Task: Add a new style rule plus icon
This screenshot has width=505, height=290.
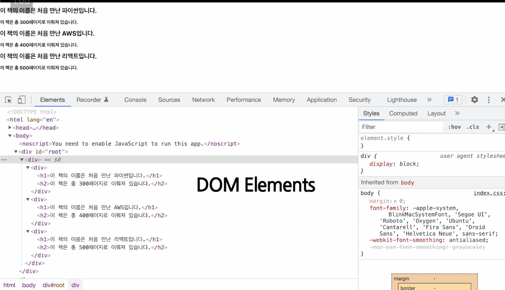Action: (489, 127)
